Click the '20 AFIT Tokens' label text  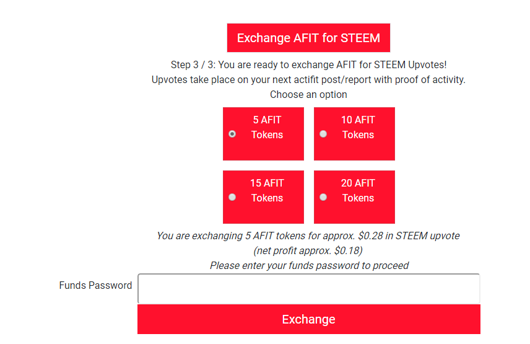[358, 190]
